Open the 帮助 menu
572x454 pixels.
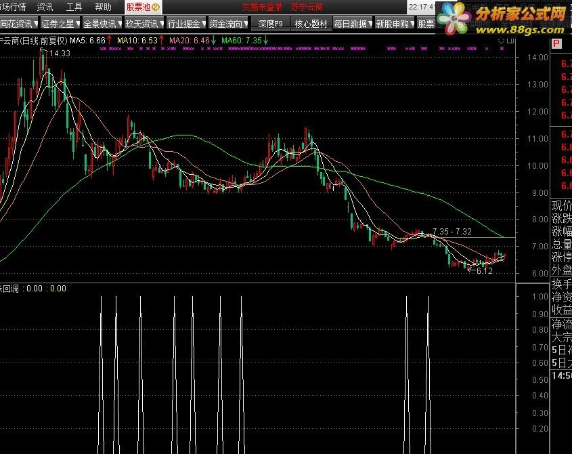pos(104,7)
